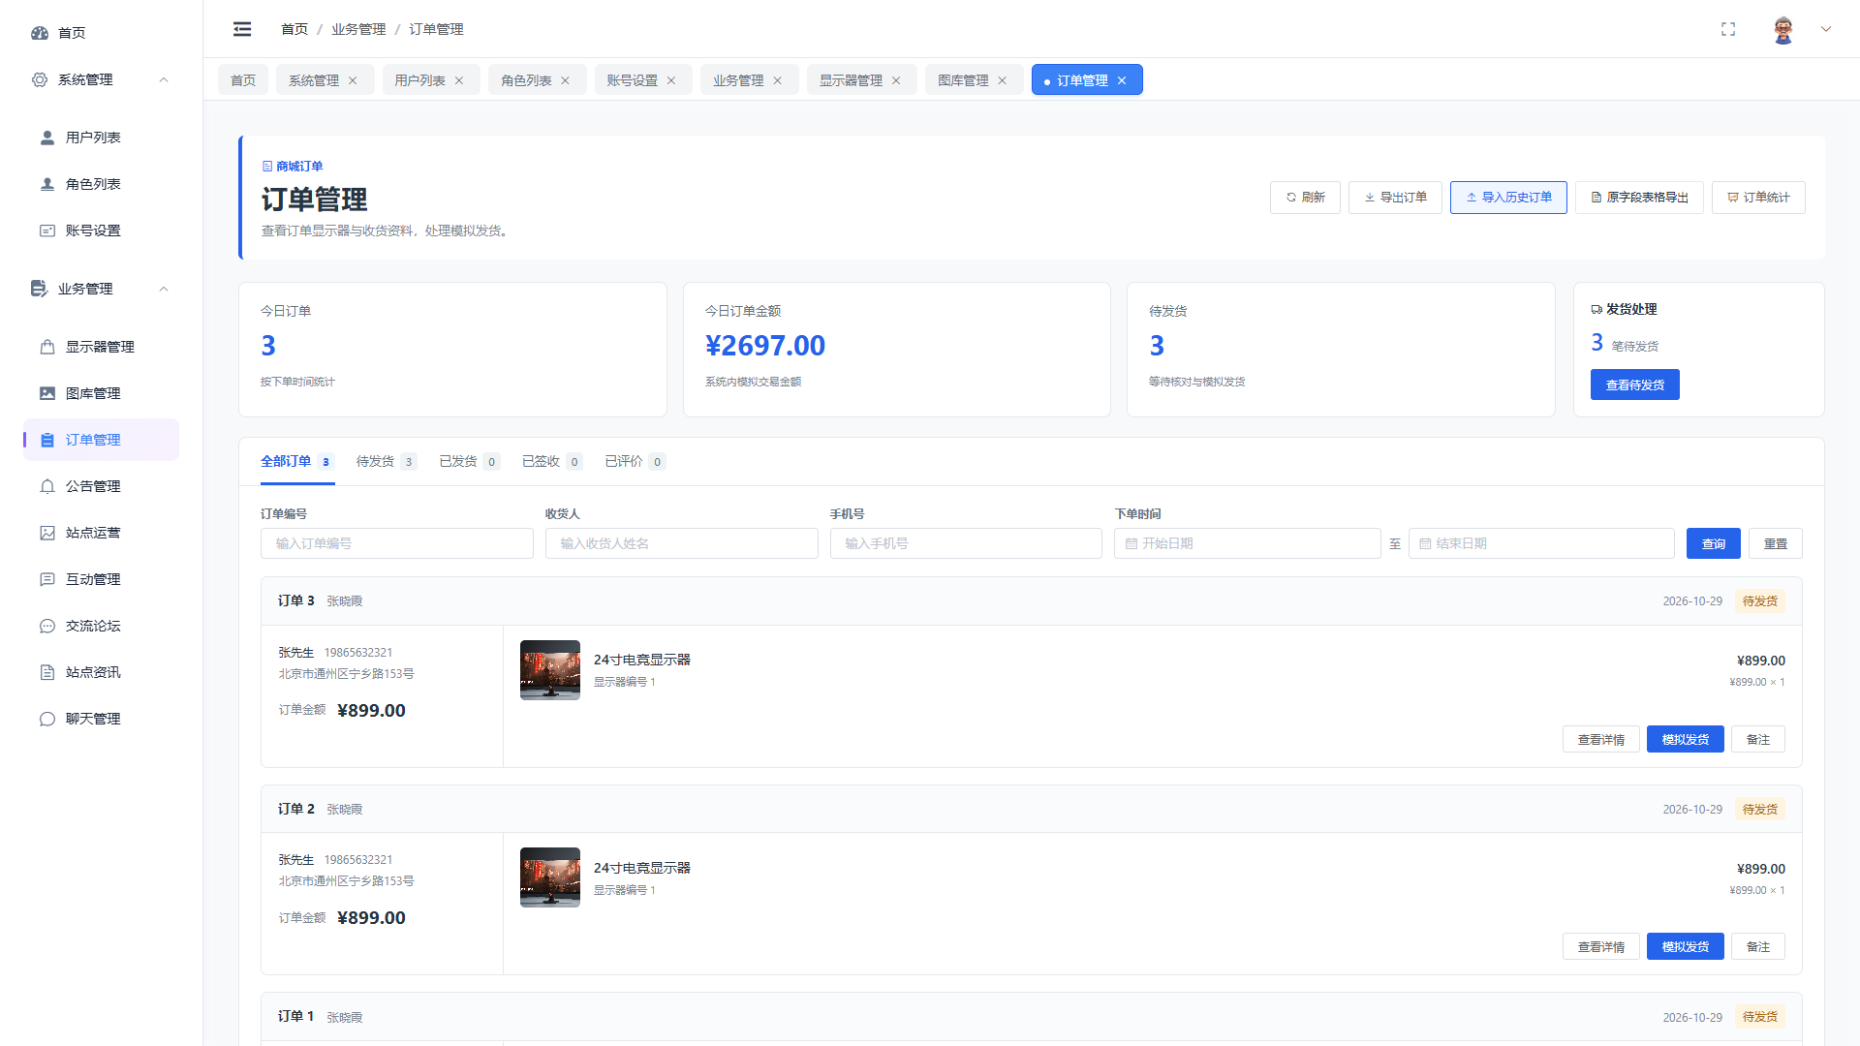Click the 刷新 button
The height and width of the screenshot is (1046, 1860).
(x=1305, y=198)
